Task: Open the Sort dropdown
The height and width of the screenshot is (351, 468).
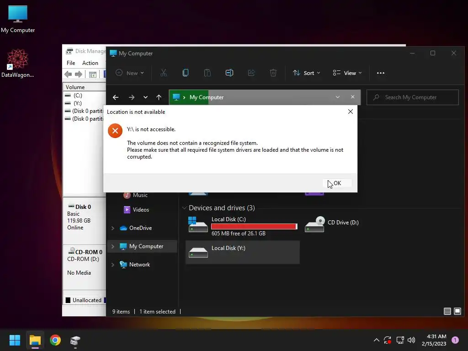Action: 307,73
